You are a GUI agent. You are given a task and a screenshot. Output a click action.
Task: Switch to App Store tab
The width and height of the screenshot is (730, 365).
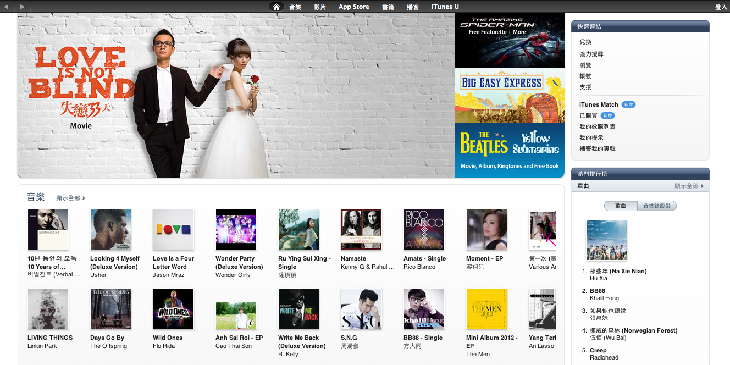(353, 7)
